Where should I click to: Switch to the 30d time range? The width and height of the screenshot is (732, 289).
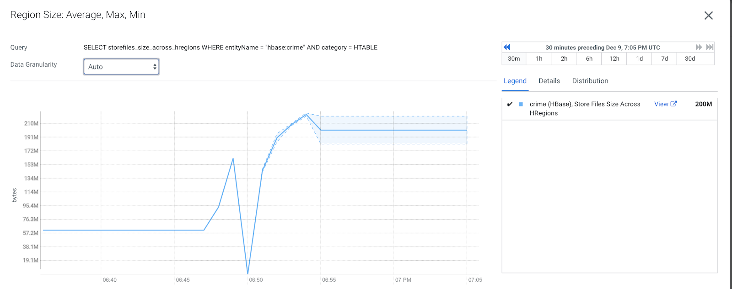point(690,59)
